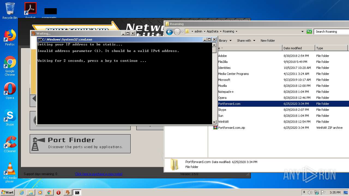This screenshot has height=196, width=349.
Task: Click the Portforward.com.zip WinRAR icon
Action: click(215, 127)
